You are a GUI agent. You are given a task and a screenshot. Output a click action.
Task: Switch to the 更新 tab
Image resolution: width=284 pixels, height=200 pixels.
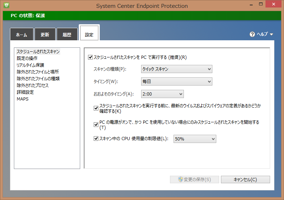tap(45, 34)
